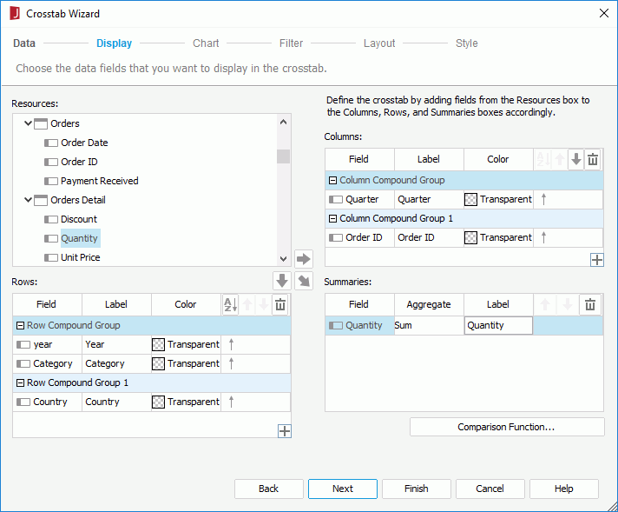The image size is (618, 512).
Task: Collapse the Orders Detail tree node
Action: (28, 200)
